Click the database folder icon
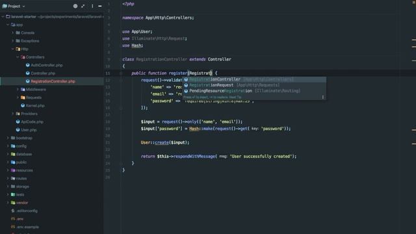The height and width of the screenshot is (234, 416). click(x=13, y=154)
